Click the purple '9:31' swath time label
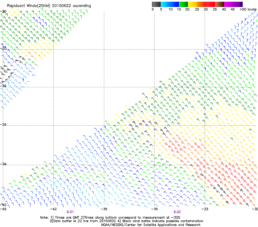Viewport: 258px width, 227px height. click(70, 212)
